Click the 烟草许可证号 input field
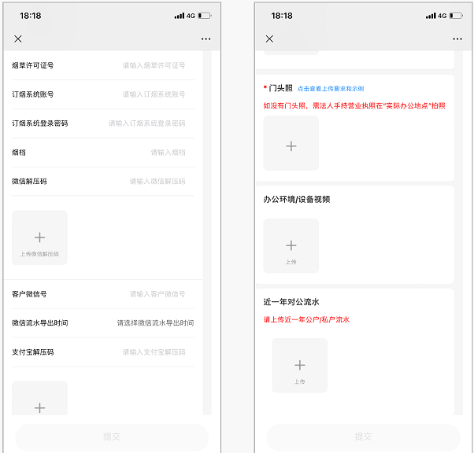Image resolution: width=474 pixels, height=453 pixels. pos(154,65)
